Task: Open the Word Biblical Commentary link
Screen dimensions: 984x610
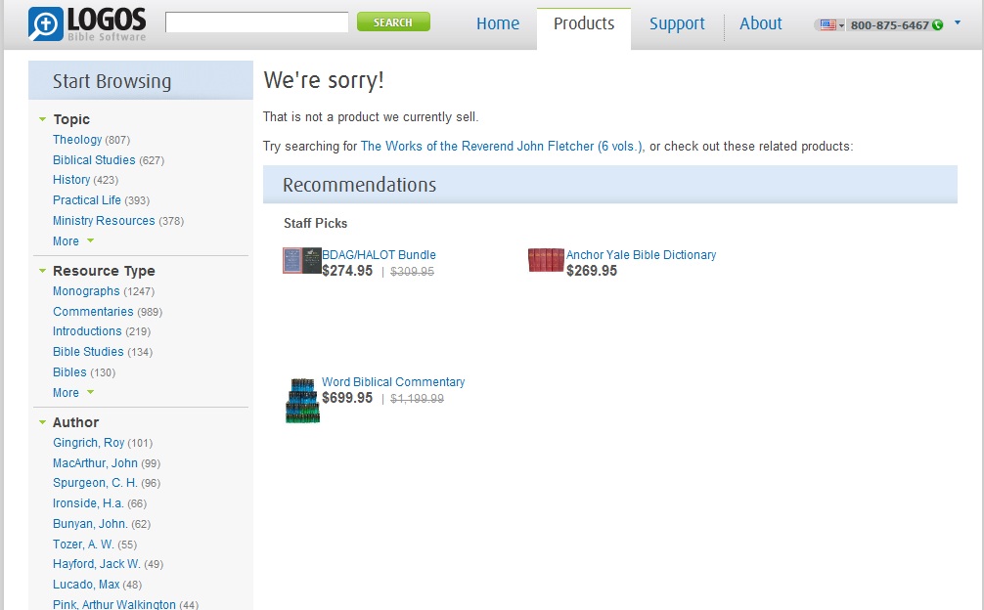Action: (393, 382)
